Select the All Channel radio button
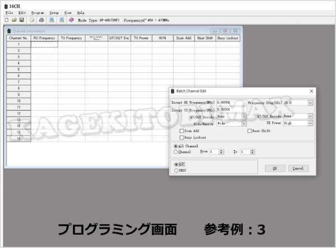Viewport: 336px width, 248px height. [x=176, y=146]
